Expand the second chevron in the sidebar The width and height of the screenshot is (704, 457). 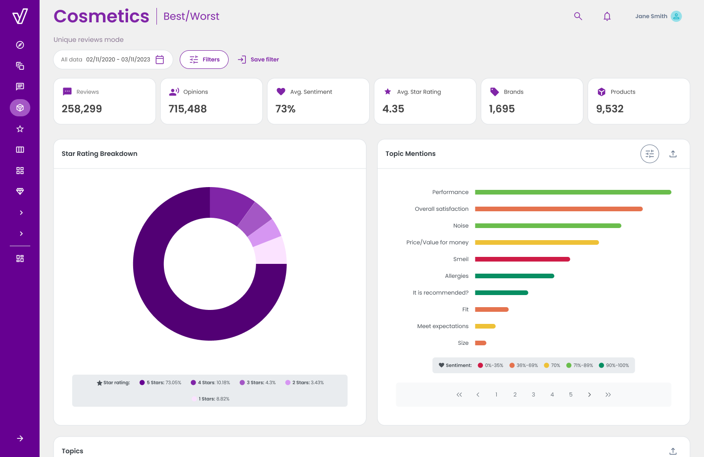21,234
